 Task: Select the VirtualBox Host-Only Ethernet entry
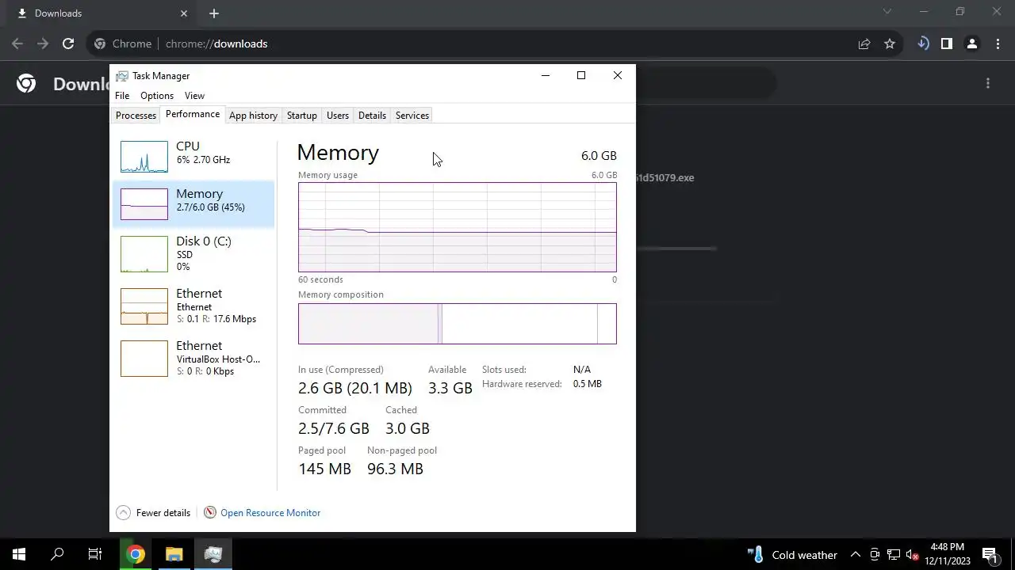(x=193, y=358)
